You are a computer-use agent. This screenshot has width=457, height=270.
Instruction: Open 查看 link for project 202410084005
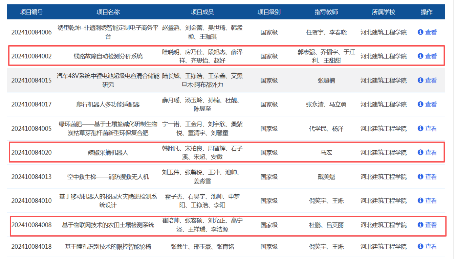(x=431, y=128)
